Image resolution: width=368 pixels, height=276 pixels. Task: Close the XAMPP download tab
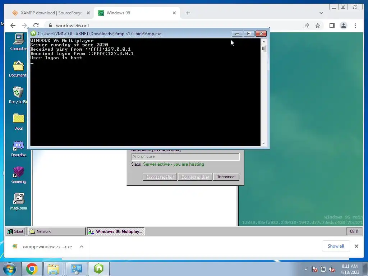coord(88,13)
